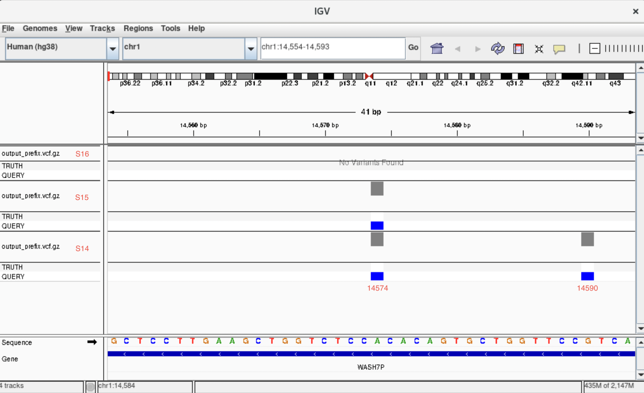Click the TRUTH row label under S14
This screenshot has height=393, width=644.
point(12,267)
